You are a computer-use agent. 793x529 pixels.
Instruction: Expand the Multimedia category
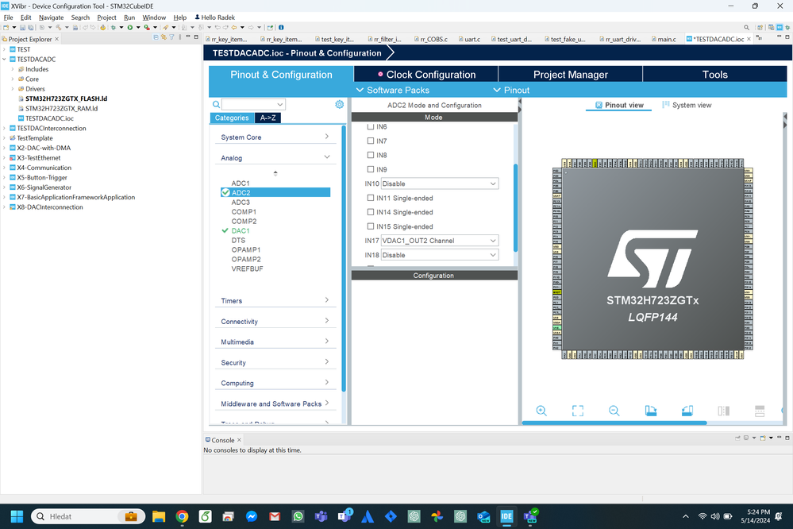pyautogui.click(x=275, y=342)
